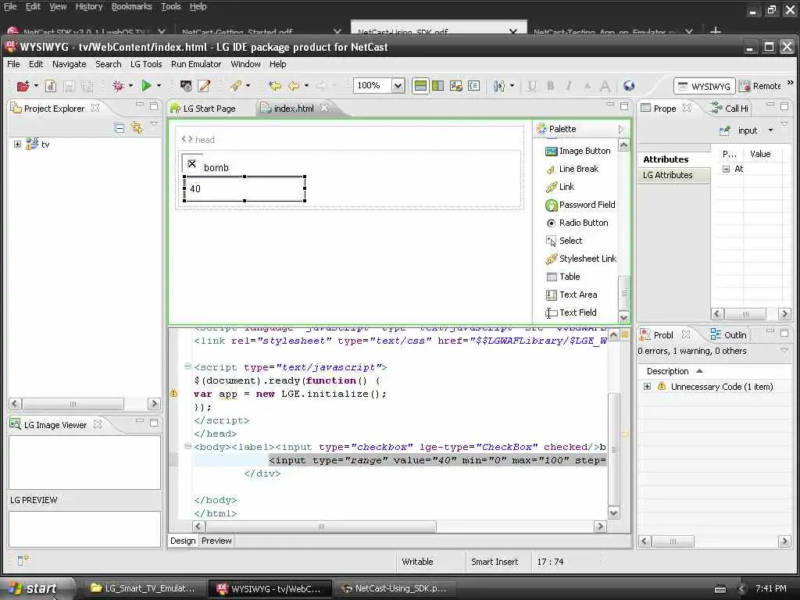800x600 pixels.
Task: Open the zoom 100% combo box dropdown
Action: click(398, 86)
